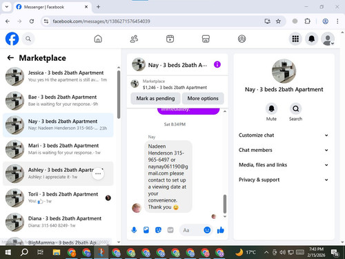Image resolution: width=345 pixels, height=259 pixels.
Task: Open the Marketplace storefront icon
Action: coord(206,39)
